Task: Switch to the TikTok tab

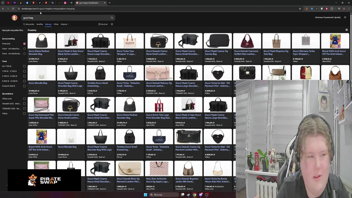Action: click(40, 3)
